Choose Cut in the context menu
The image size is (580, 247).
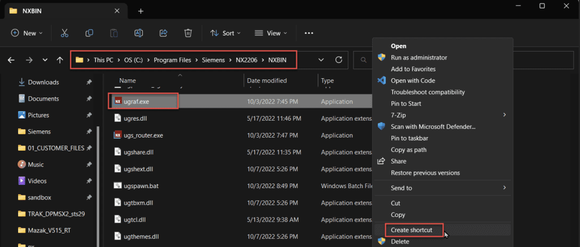tap(395, 203)
